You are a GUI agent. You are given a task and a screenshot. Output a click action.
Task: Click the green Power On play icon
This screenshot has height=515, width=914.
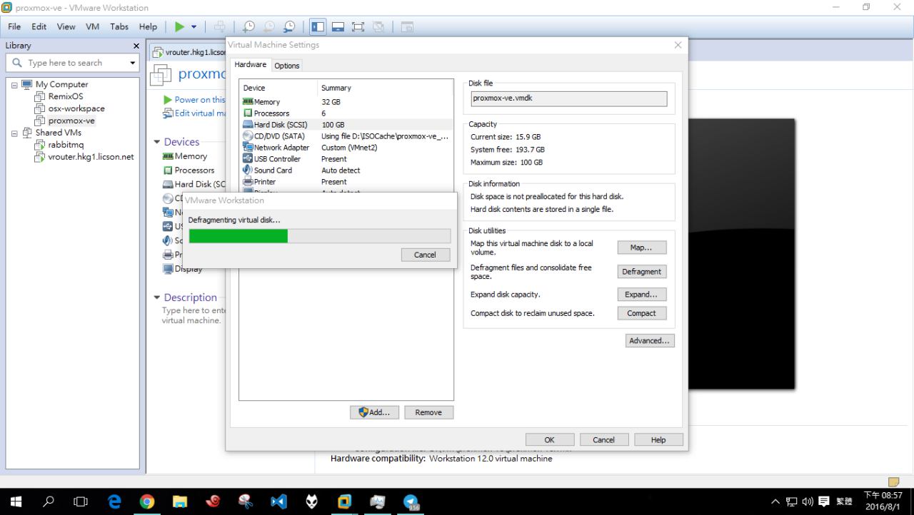[179, 27]
